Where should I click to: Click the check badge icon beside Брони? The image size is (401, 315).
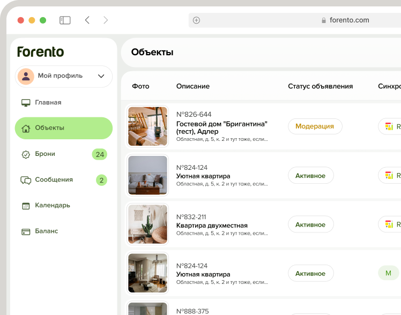pos(26,154)
